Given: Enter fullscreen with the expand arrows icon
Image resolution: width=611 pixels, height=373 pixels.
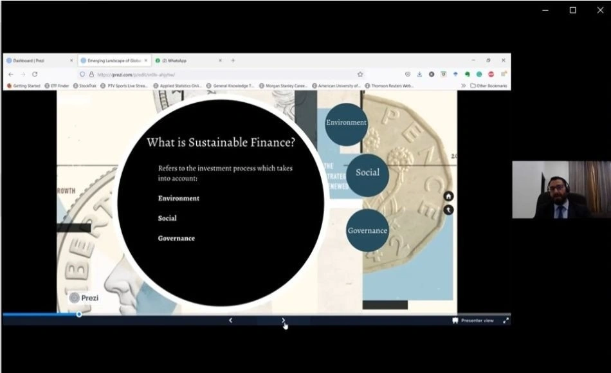Looking at the screenshot, I should 506,320.
